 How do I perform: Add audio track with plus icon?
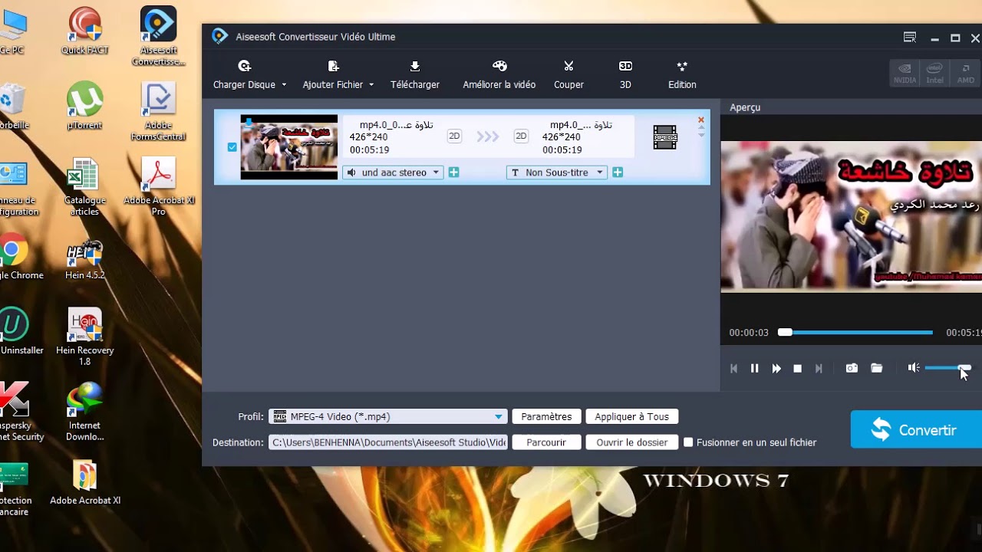[x=453, y=172]
